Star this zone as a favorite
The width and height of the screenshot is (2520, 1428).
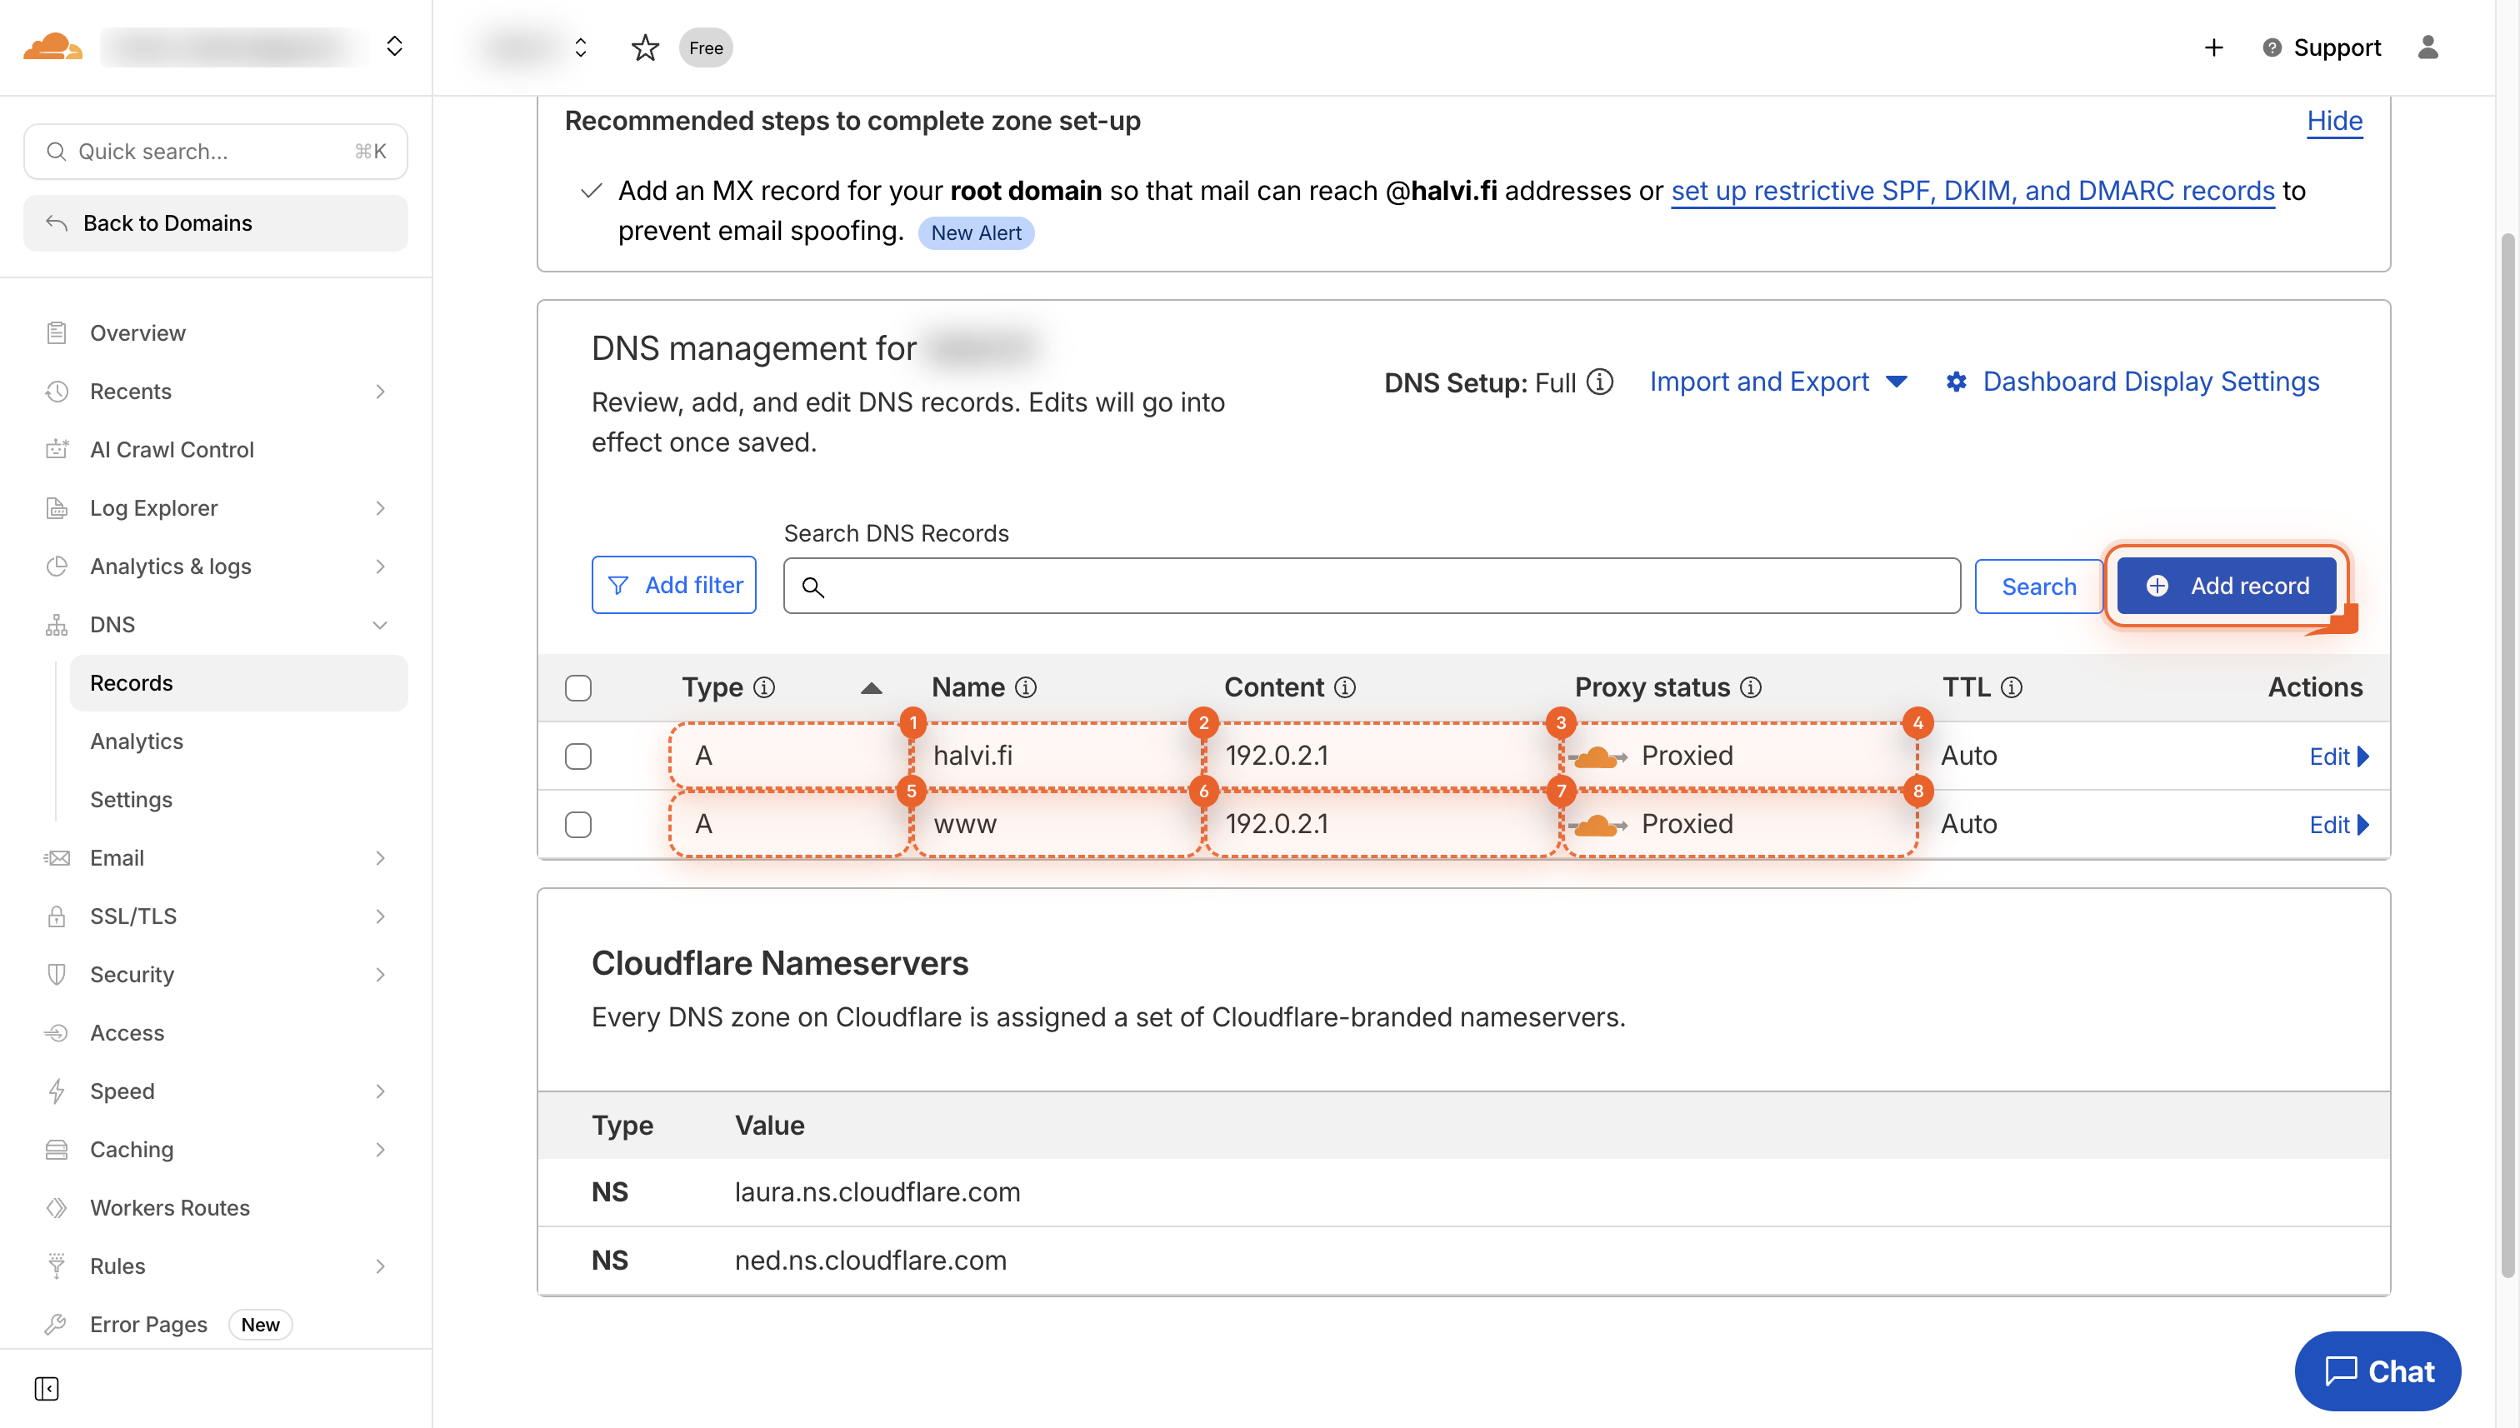pyautogui.click(x=644, y=47)
